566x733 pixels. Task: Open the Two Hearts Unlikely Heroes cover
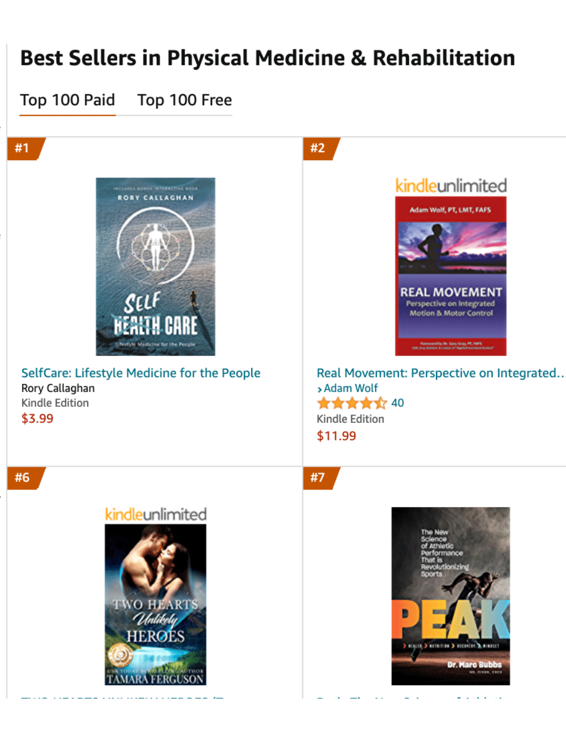click(155, 604)
